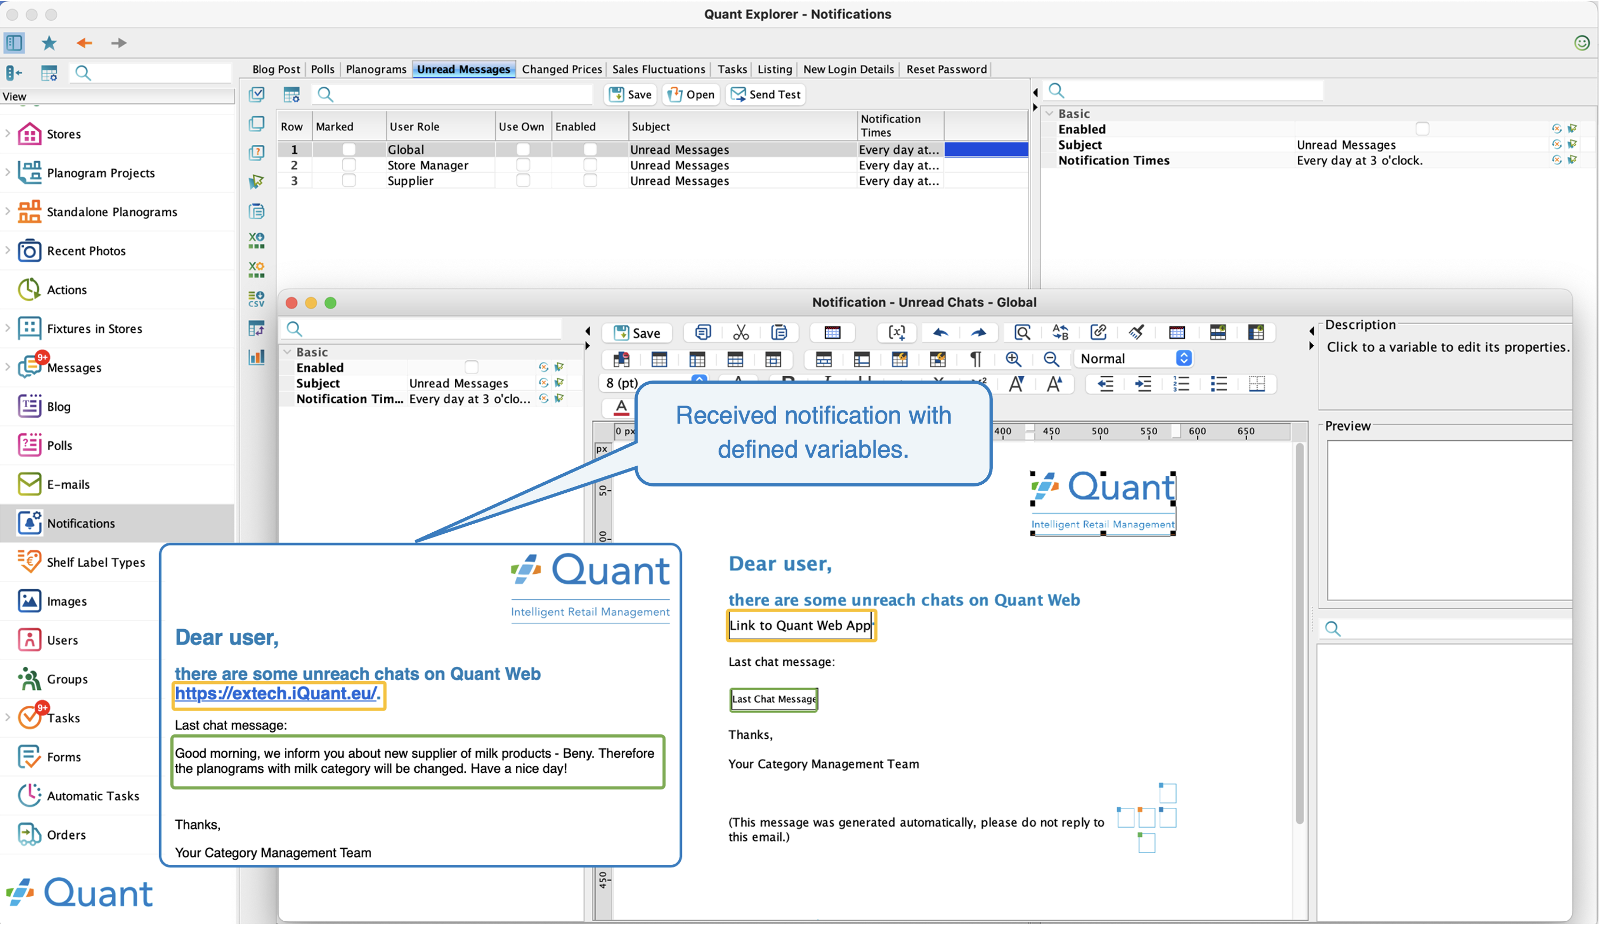Click the increase indent icon
This screenshot has height=925, width=1599.
[1143, 384]
